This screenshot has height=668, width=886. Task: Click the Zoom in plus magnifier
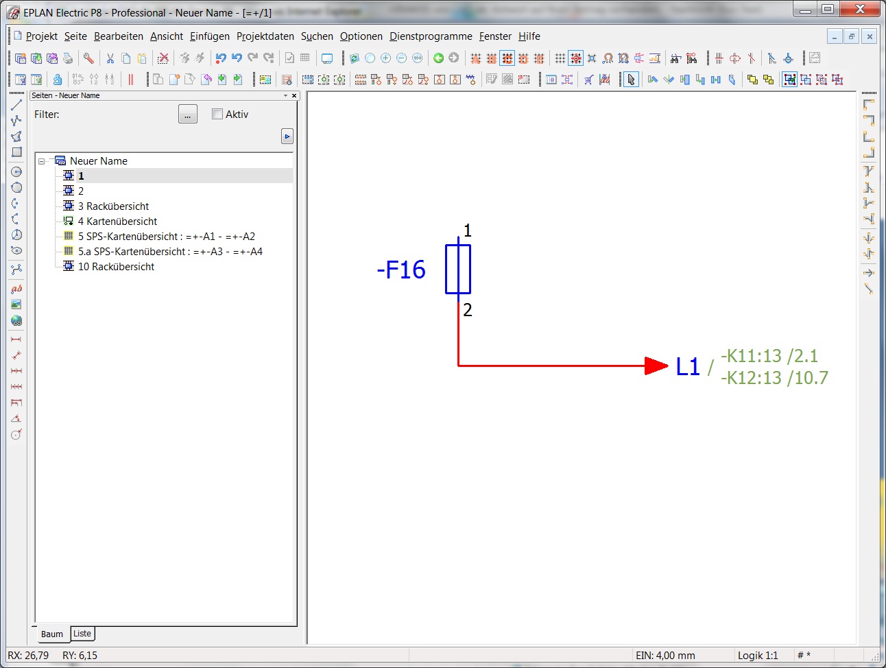385,58
